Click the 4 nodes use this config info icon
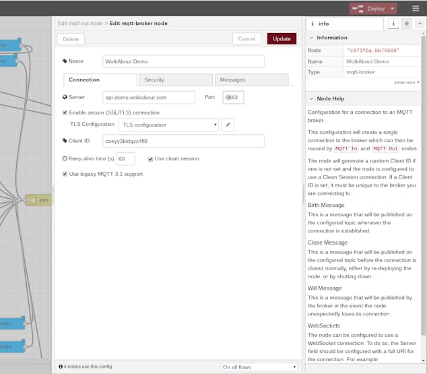 (61, 367)
